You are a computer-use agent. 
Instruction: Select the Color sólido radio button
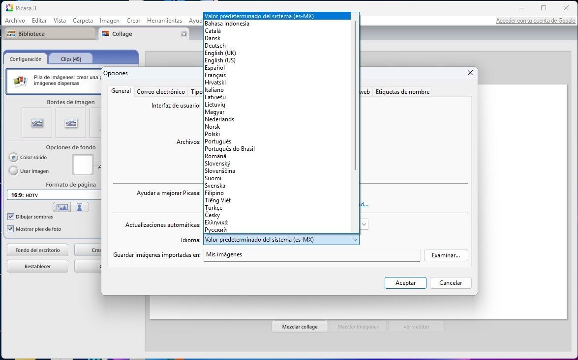(x=14, y=158)
